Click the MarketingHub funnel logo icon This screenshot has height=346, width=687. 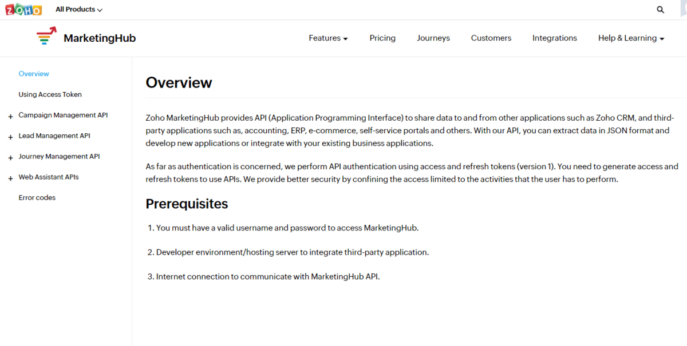pos(46,37)
